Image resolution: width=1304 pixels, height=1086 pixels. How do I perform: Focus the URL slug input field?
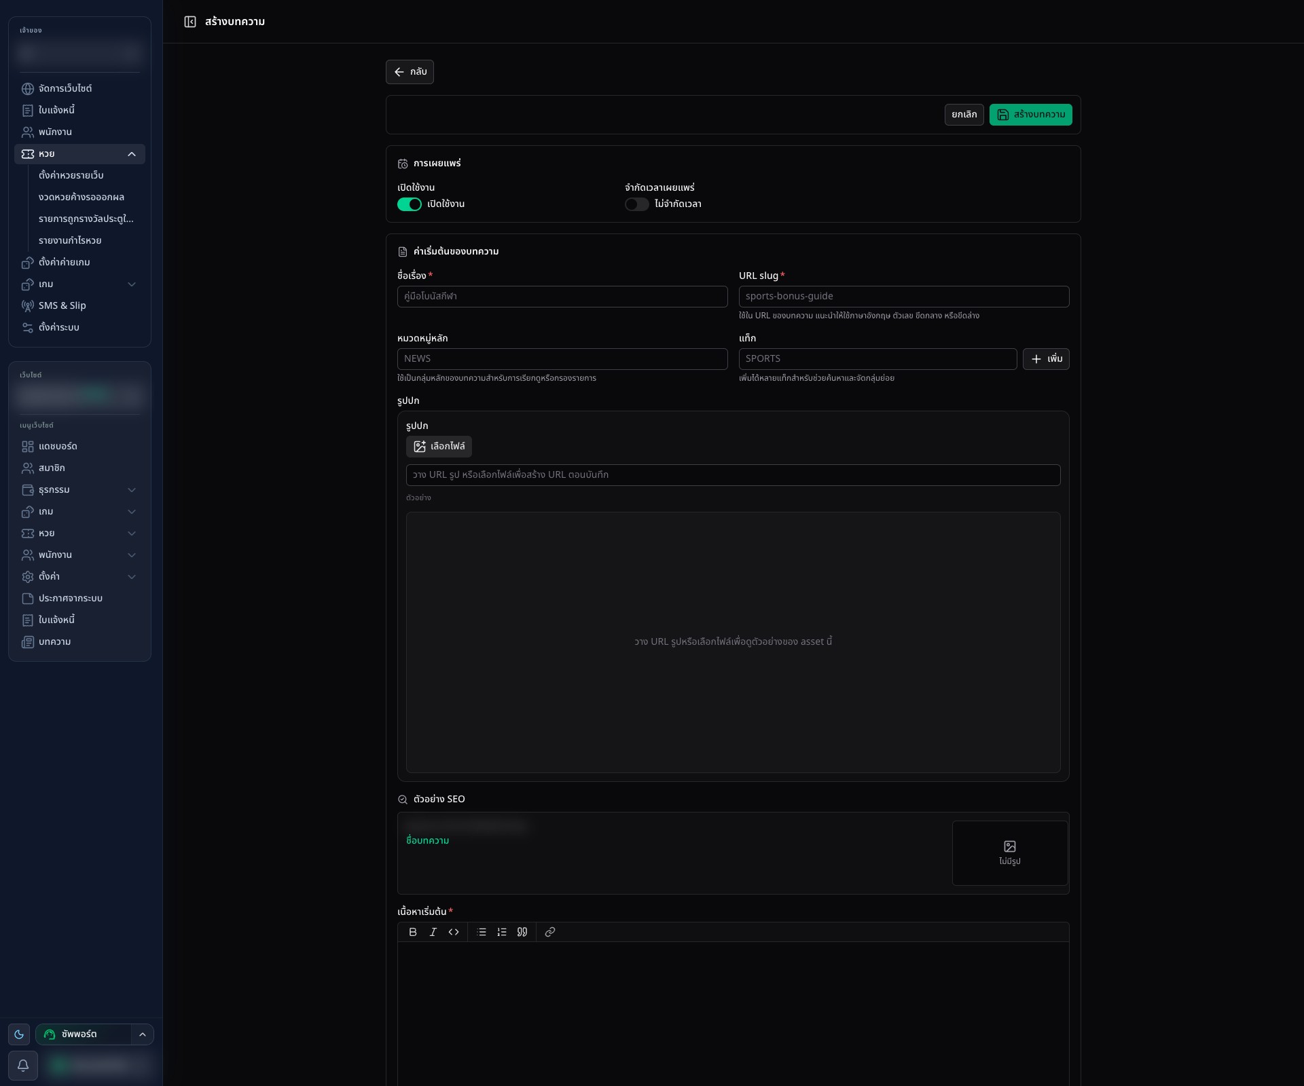click(x=904, y=297)
